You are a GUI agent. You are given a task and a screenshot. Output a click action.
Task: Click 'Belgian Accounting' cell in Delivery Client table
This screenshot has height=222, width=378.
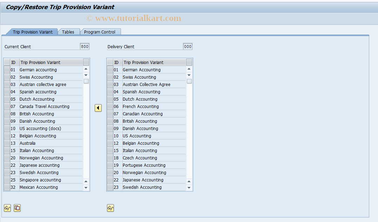(x=154, y=143)
